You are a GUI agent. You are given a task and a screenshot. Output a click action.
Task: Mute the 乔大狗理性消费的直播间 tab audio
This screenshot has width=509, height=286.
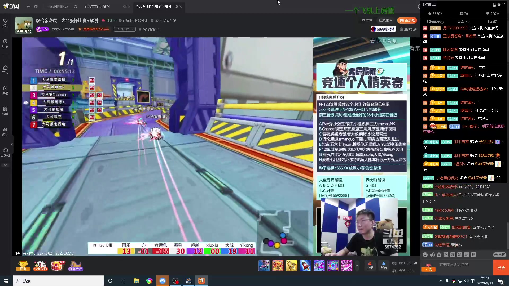coord(176,7)
